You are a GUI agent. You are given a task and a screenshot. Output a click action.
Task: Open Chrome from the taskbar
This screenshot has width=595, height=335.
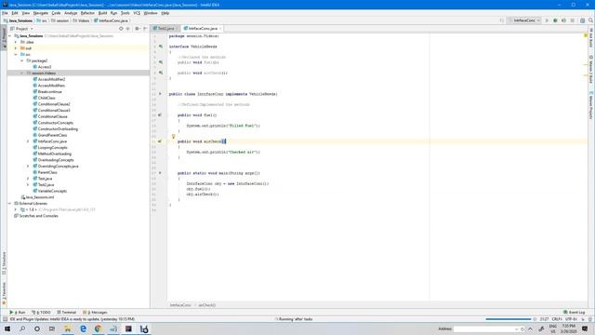98,328
